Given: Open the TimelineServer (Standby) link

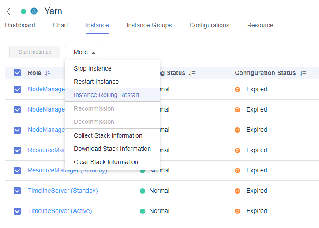Looking at the screenshot, I should coord(63,191).
